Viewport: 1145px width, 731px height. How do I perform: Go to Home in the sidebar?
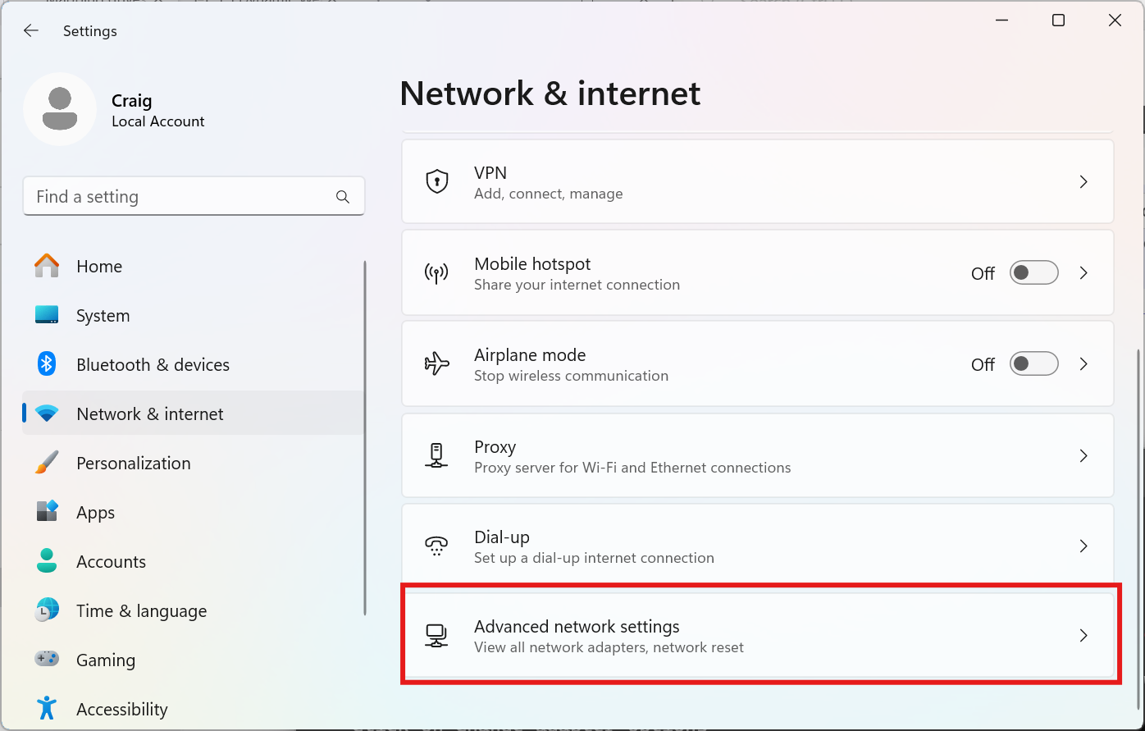click(x=194, y=266)
